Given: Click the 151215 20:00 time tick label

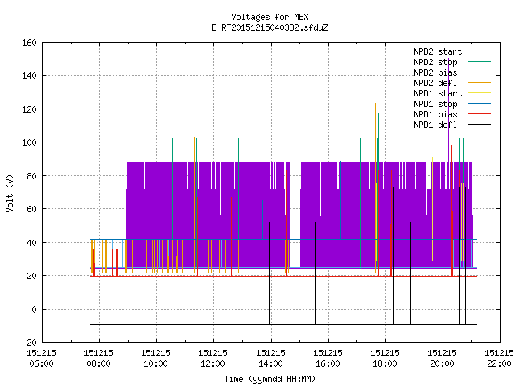Looking at the screenshot, I should click(442, 358).
